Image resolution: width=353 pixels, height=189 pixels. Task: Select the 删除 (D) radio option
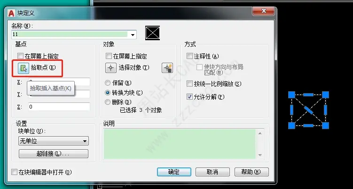pos(108,102)
